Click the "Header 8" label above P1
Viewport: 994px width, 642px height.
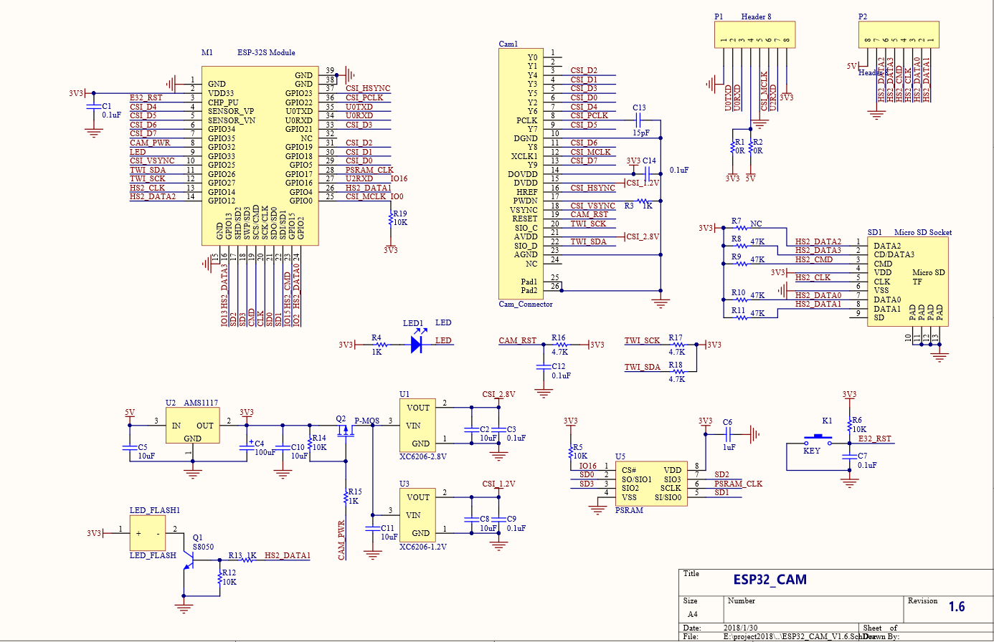click(x=757, y=16)
